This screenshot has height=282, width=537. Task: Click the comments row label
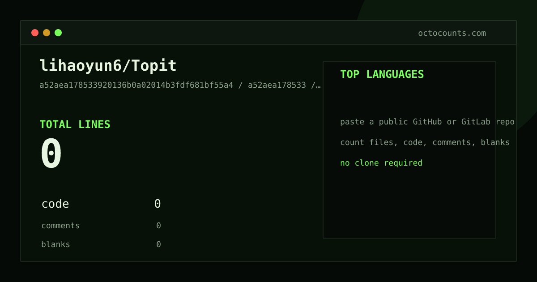pos(60,226)
